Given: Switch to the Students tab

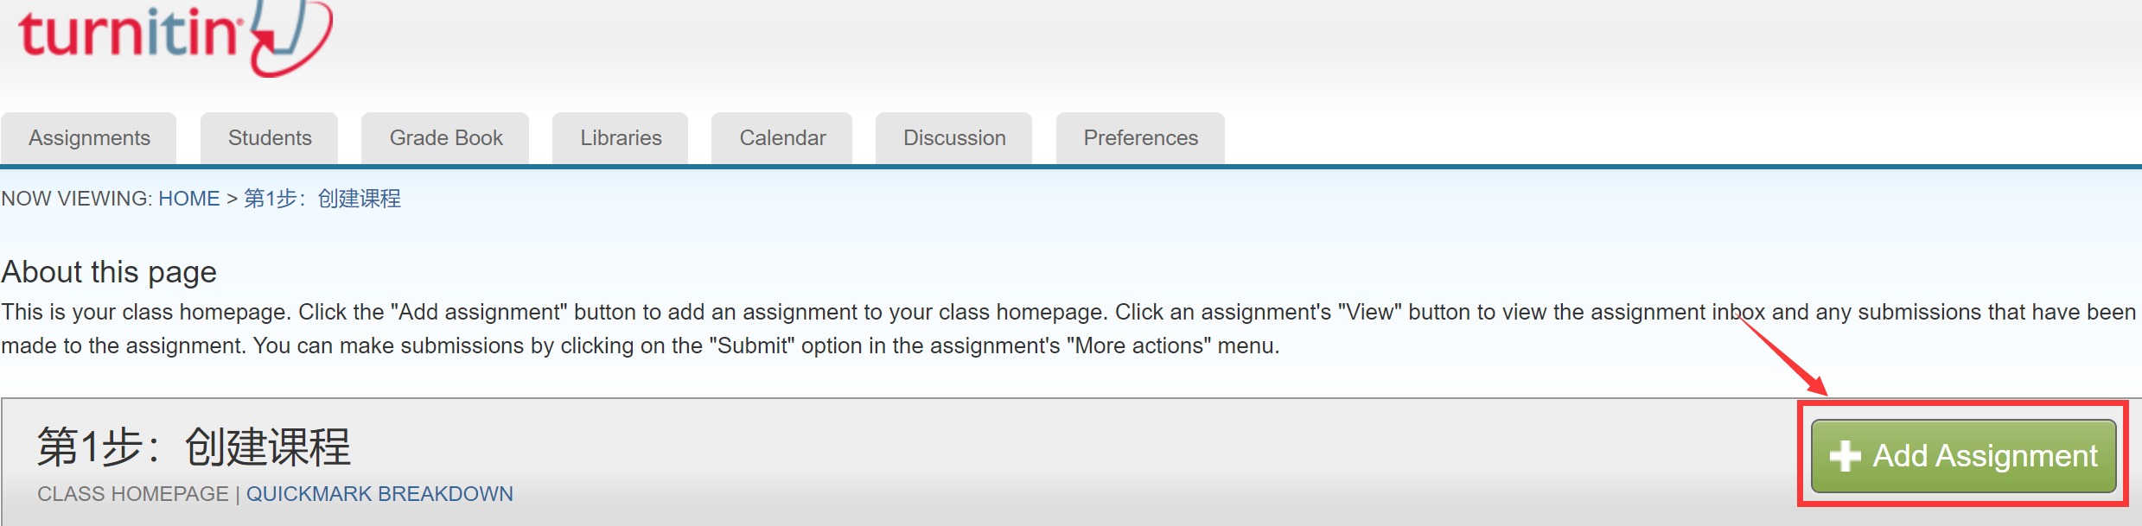Looking at the screenshot, I should [x=270, y=138].
